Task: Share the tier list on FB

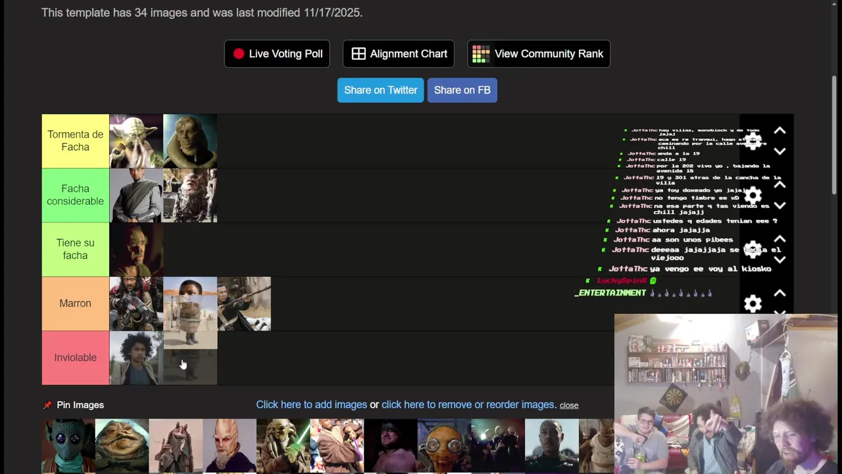Action: [462, 90]
